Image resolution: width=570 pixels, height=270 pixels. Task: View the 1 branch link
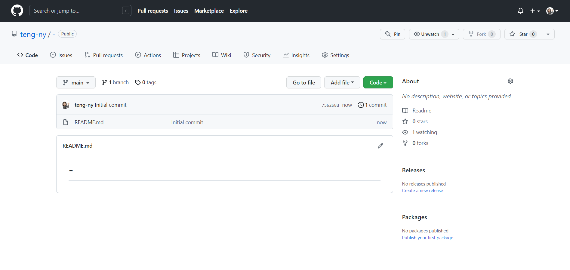115,82
